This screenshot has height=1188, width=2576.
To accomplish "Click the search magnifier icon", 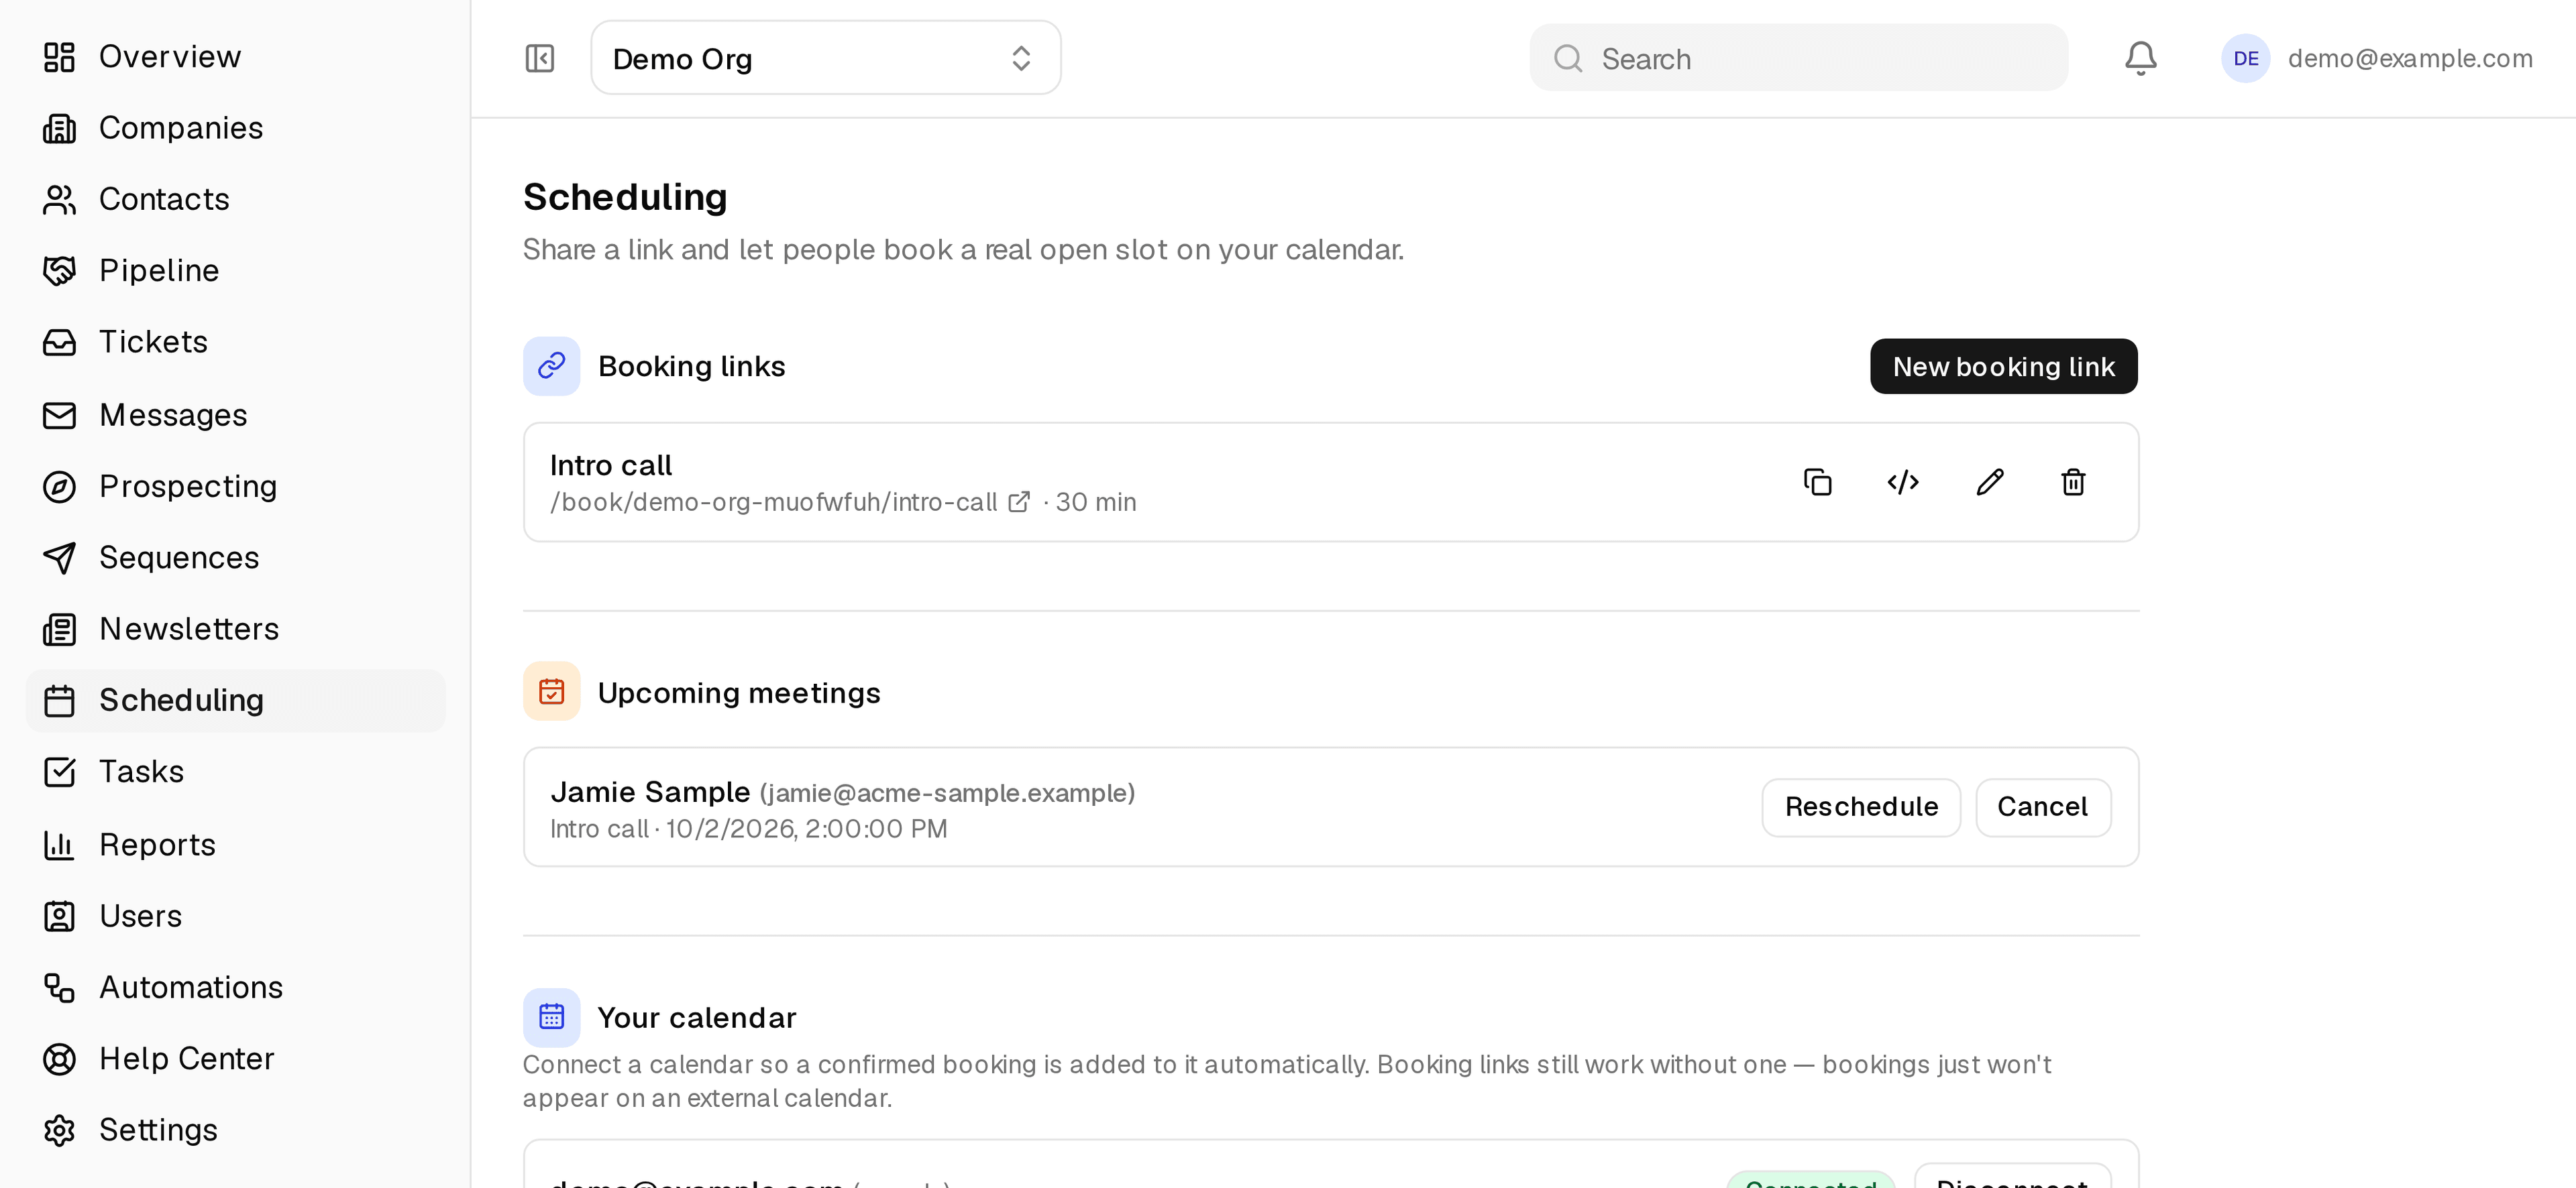I will [x=1567, y=58].
